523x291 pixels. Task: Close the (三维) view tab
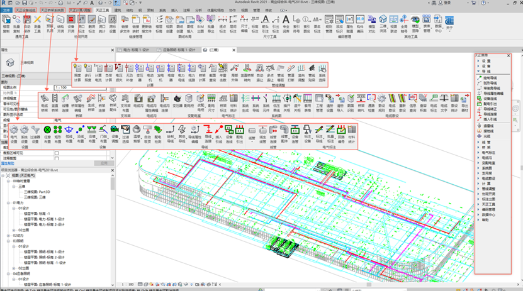234,50
